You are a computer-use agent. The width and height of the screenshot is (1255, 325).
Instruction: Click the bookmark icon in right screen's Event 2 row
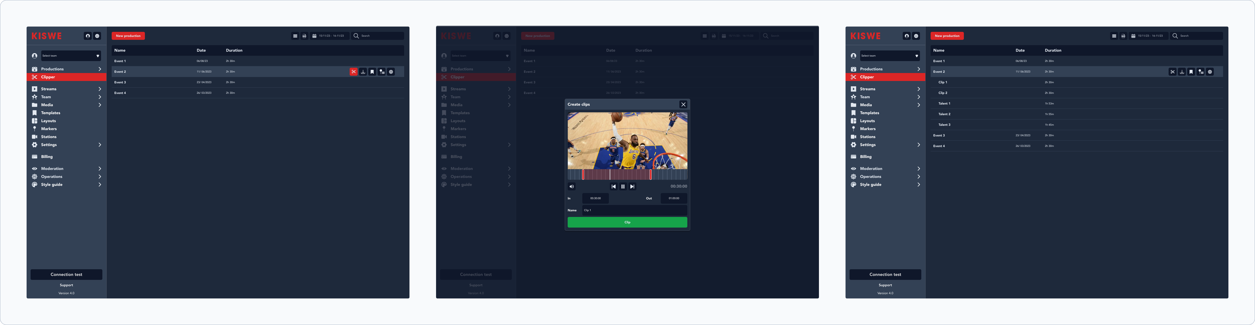point(1191,71)
